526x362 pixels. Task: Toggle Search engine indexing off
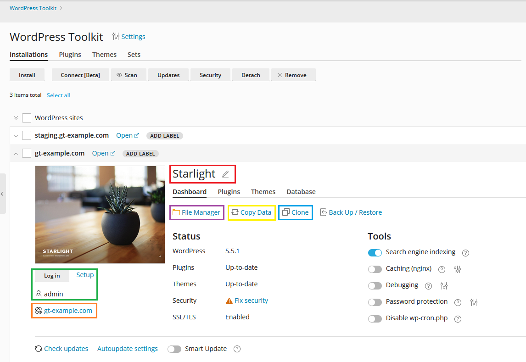(x=375, y=253)
